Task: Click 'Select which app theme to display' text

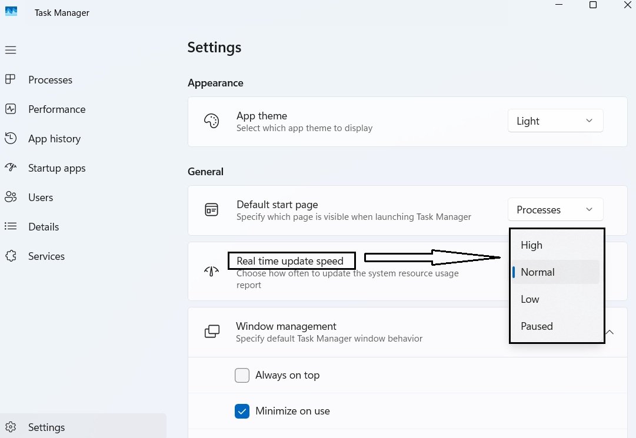Action: pyautogui.click(x=304, y=128)
